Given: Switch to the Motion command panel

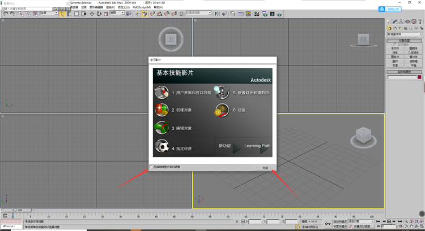Looking at the screenshot, I should (x=407, y=21).
